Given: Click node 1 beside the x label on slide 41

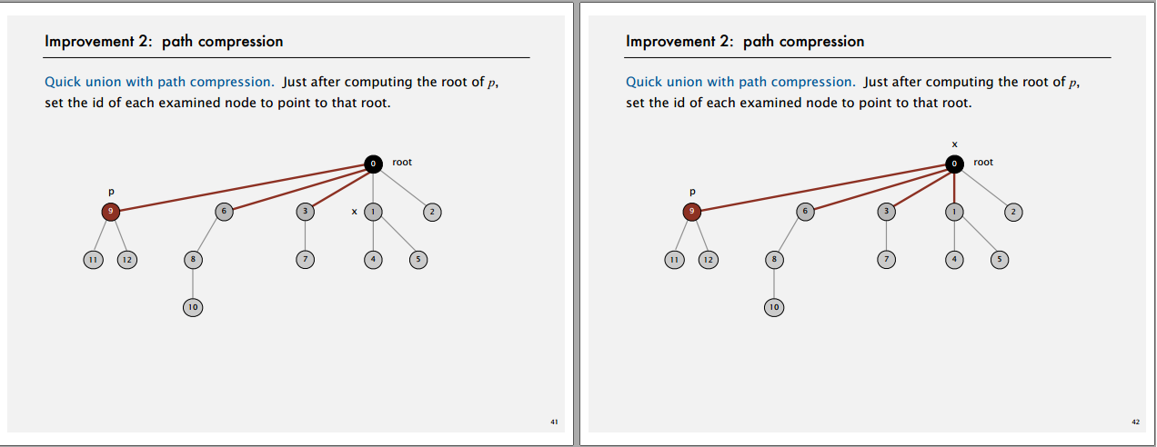Looking at the screenshot, I should coord(373,212).
